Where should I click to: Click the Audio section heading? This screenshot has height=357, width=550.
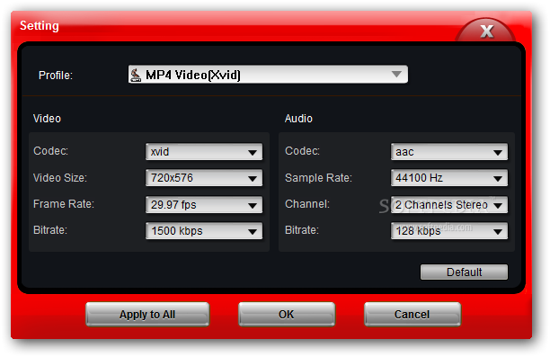[298, 119]
